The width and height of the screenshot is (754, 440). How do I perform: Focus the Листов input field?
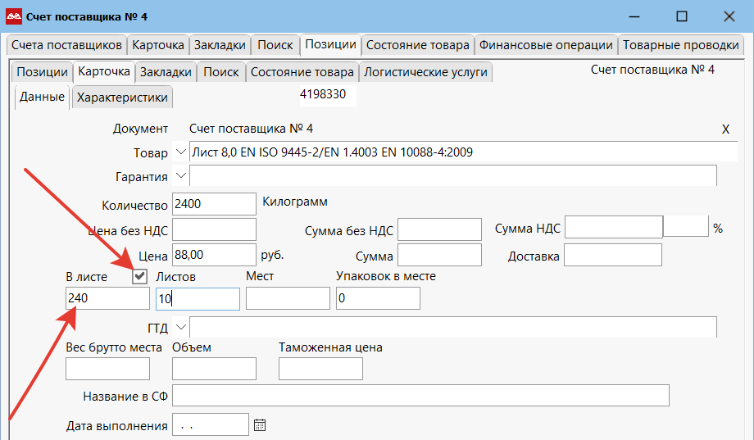tap(198, 299)
